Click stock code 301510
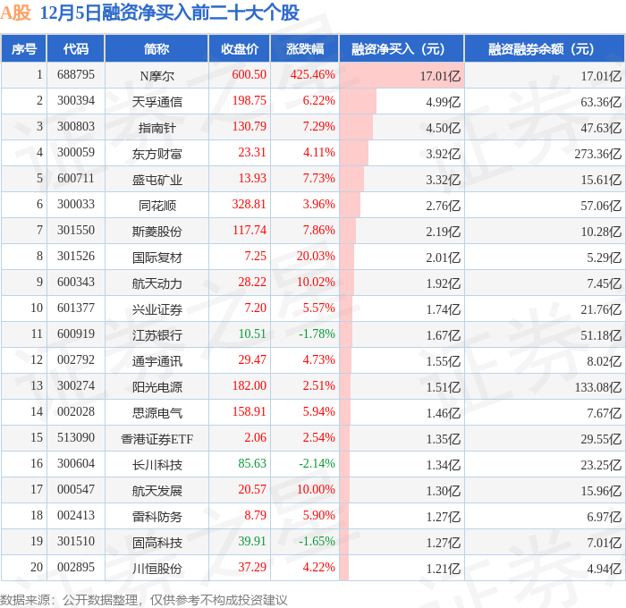The width and height of the screenshot is (626, 608). (x=76, y=542)
